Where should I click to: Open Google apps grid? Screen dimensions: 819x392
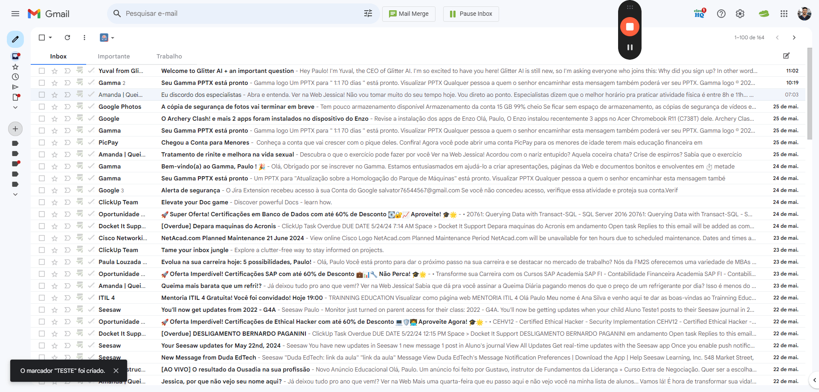pyautogui.click(x=784, y=14)
